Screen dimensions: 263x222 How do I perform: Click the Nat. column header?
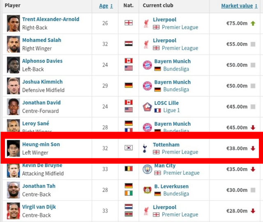click(129, 6)
